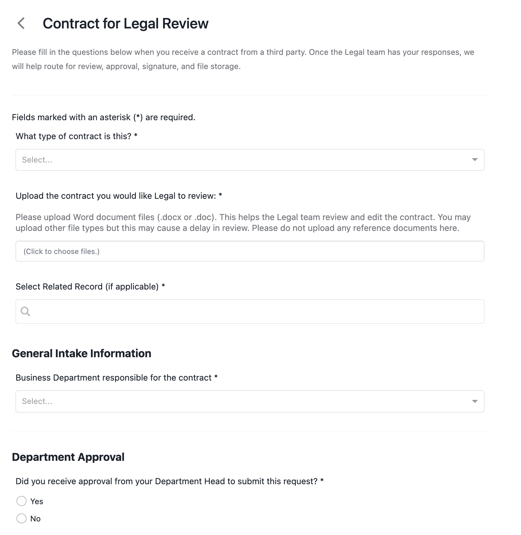
Task: Click the Business Department dropdown arrow
Action: click(475, 401)
